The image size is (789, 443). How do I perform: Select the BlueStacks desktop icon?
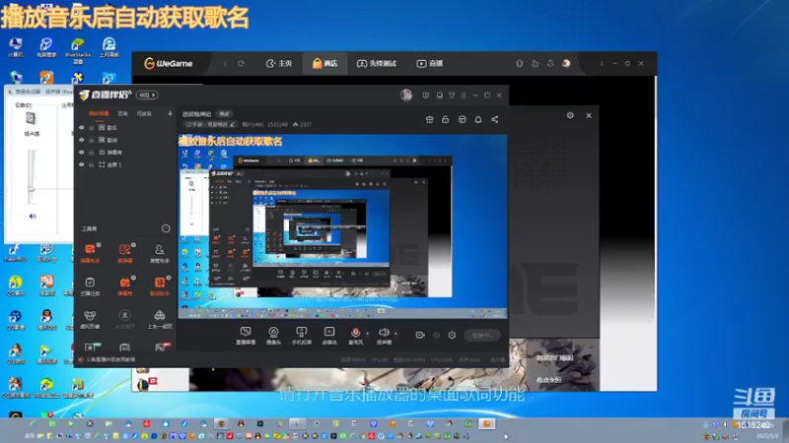(78, 50)
